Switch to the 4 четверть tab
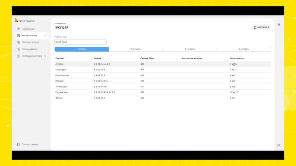Screen dimensions: 296x166 tap(244, 49)
